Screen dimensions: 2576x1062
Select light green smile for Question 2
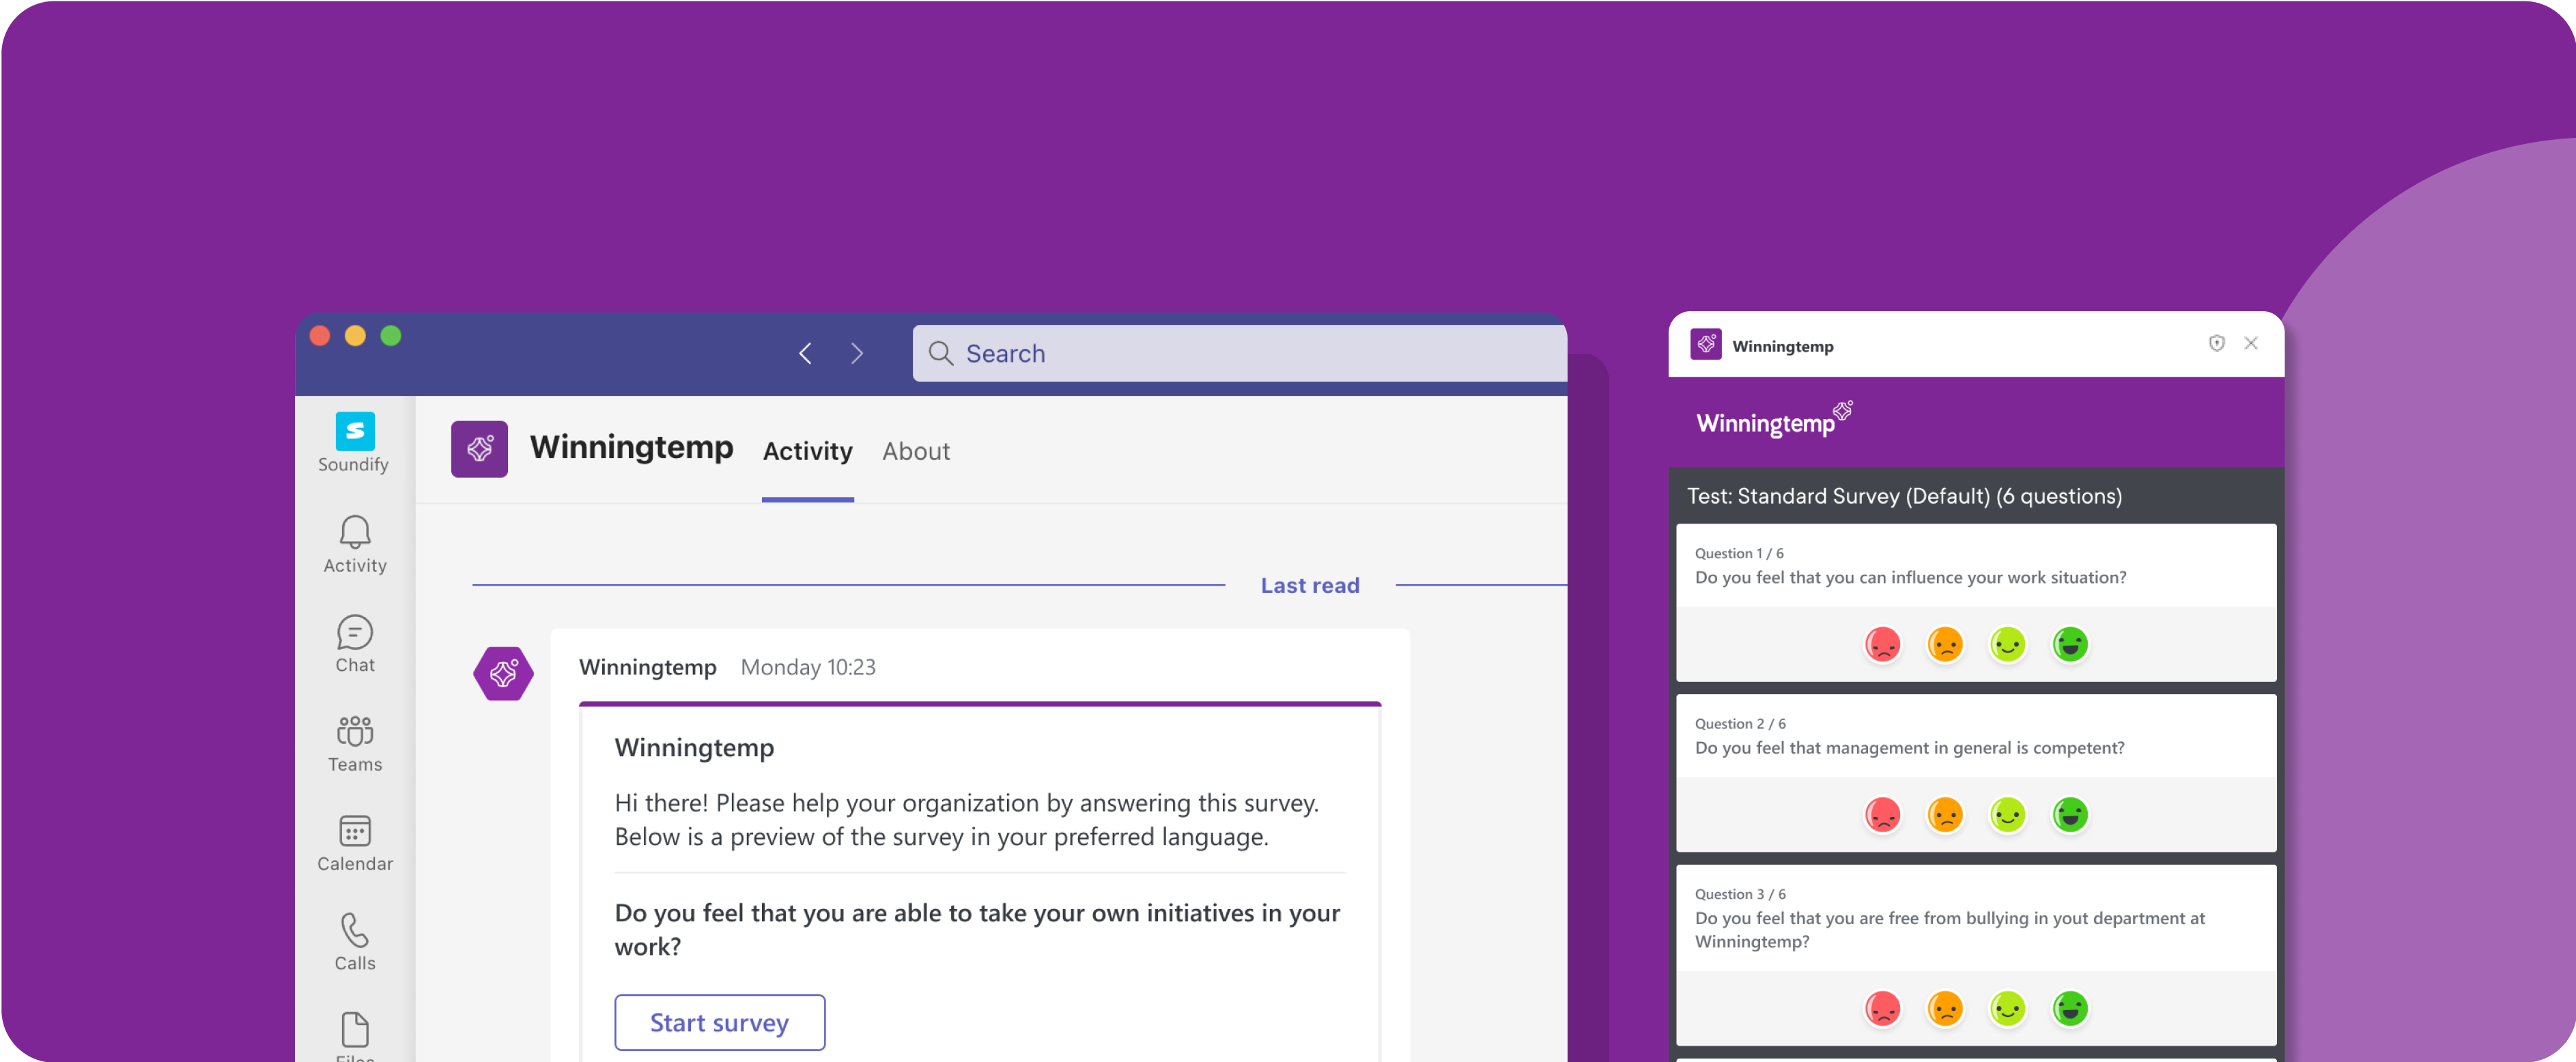pyautogui.click(x=2008, y=815)
